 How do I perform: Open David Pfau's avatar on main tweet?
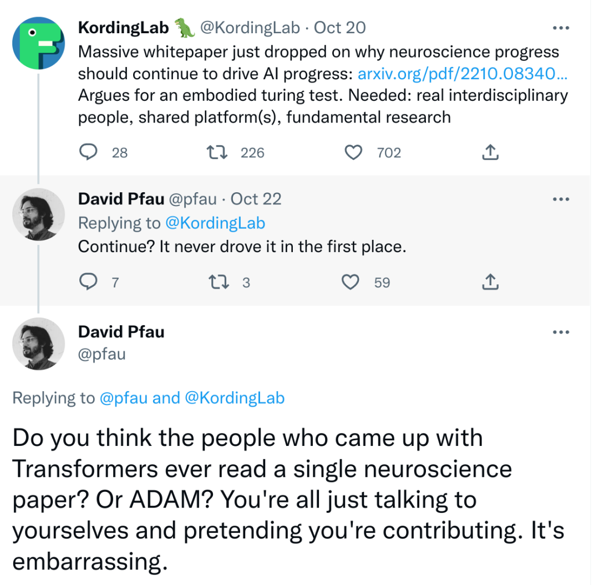(39, 344)
